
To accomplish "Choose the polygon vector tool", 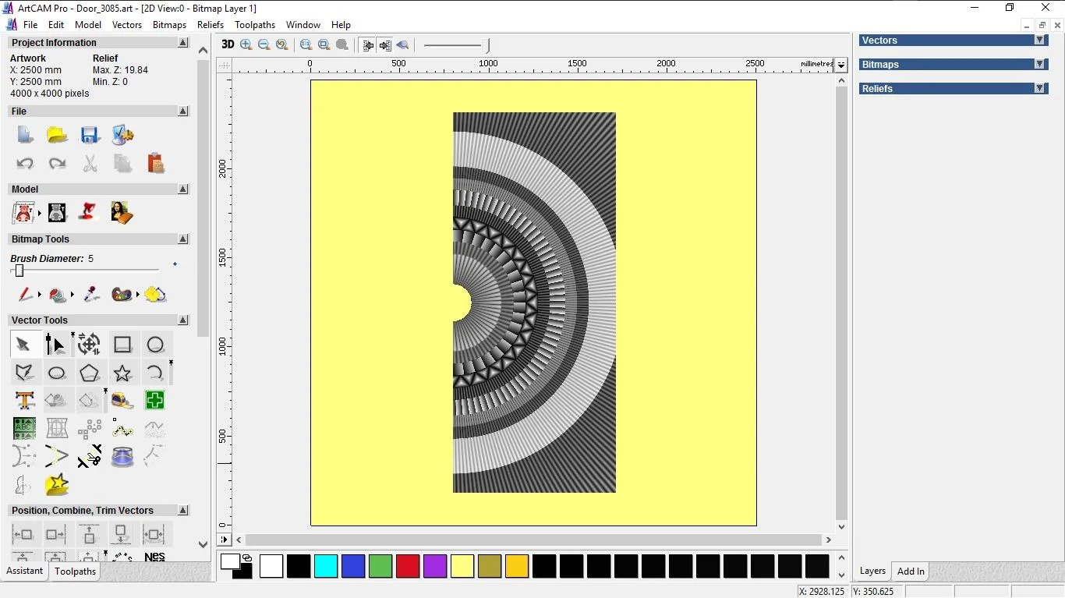I will (x=90, y=373).
